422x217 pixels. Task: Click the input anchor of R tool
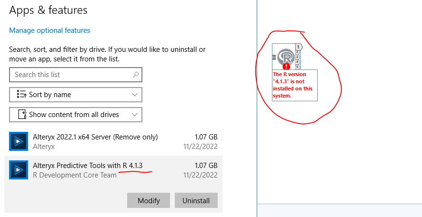[274, 58]
